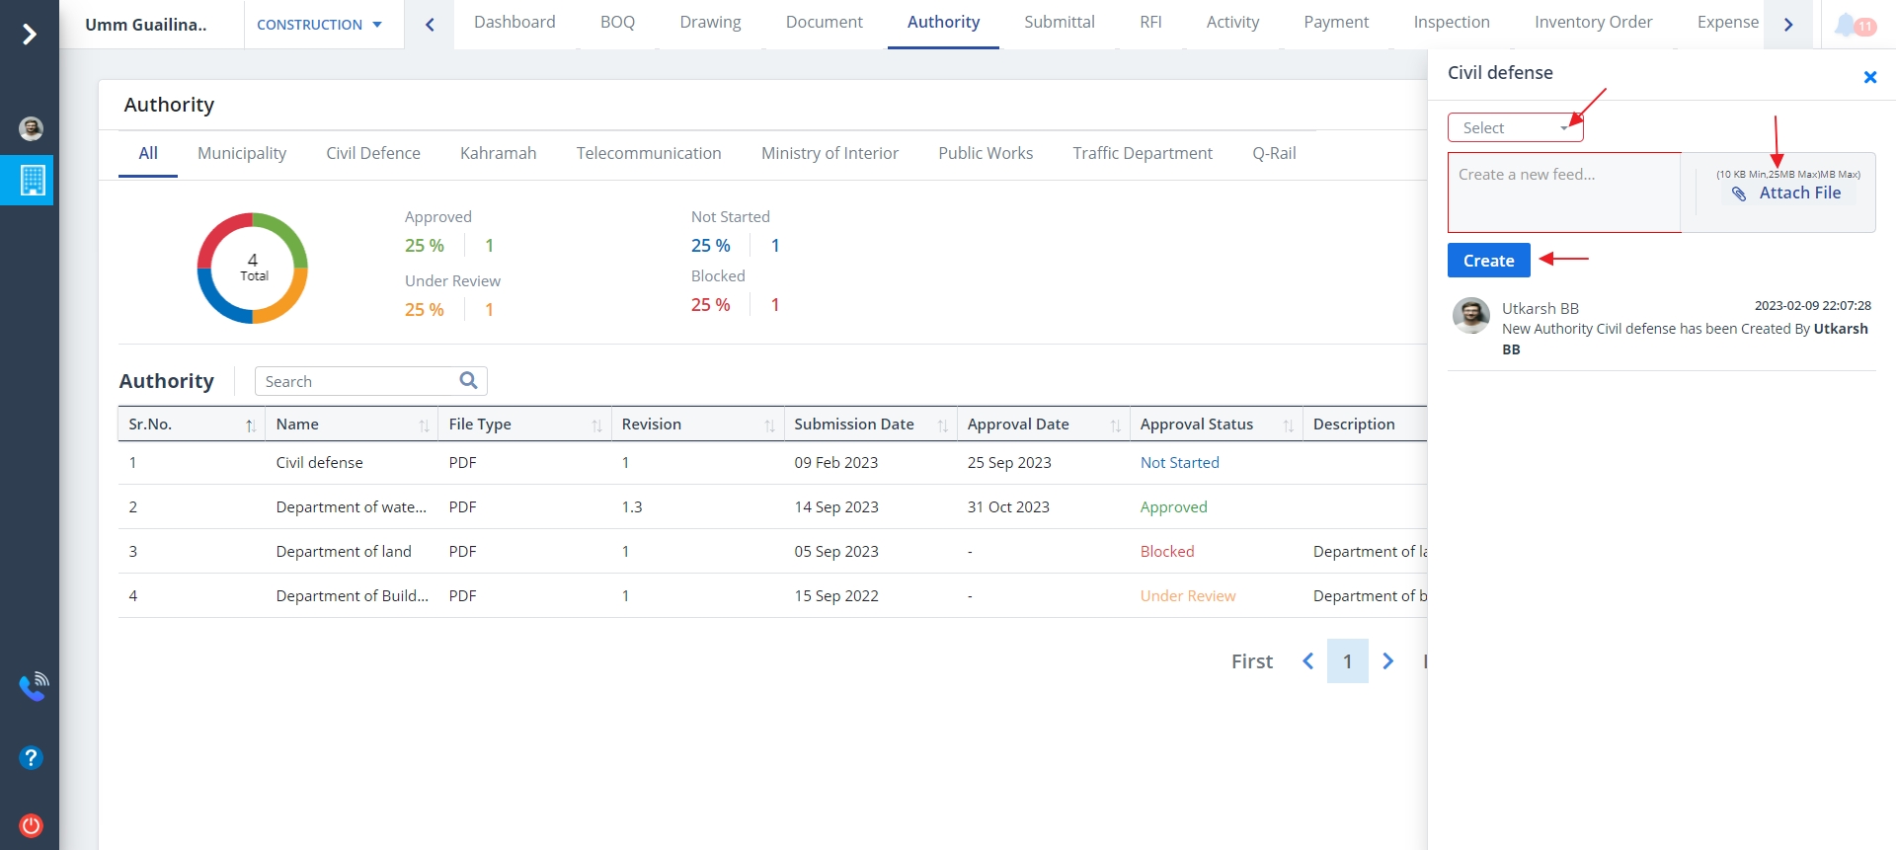Select the Kahramah authority tab
The height and width of the screenshot is (850, 1896).
coord(498,153)
